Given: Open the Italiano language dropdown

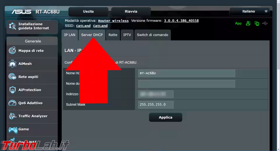Looking at the screenshot, I should 250,11.
